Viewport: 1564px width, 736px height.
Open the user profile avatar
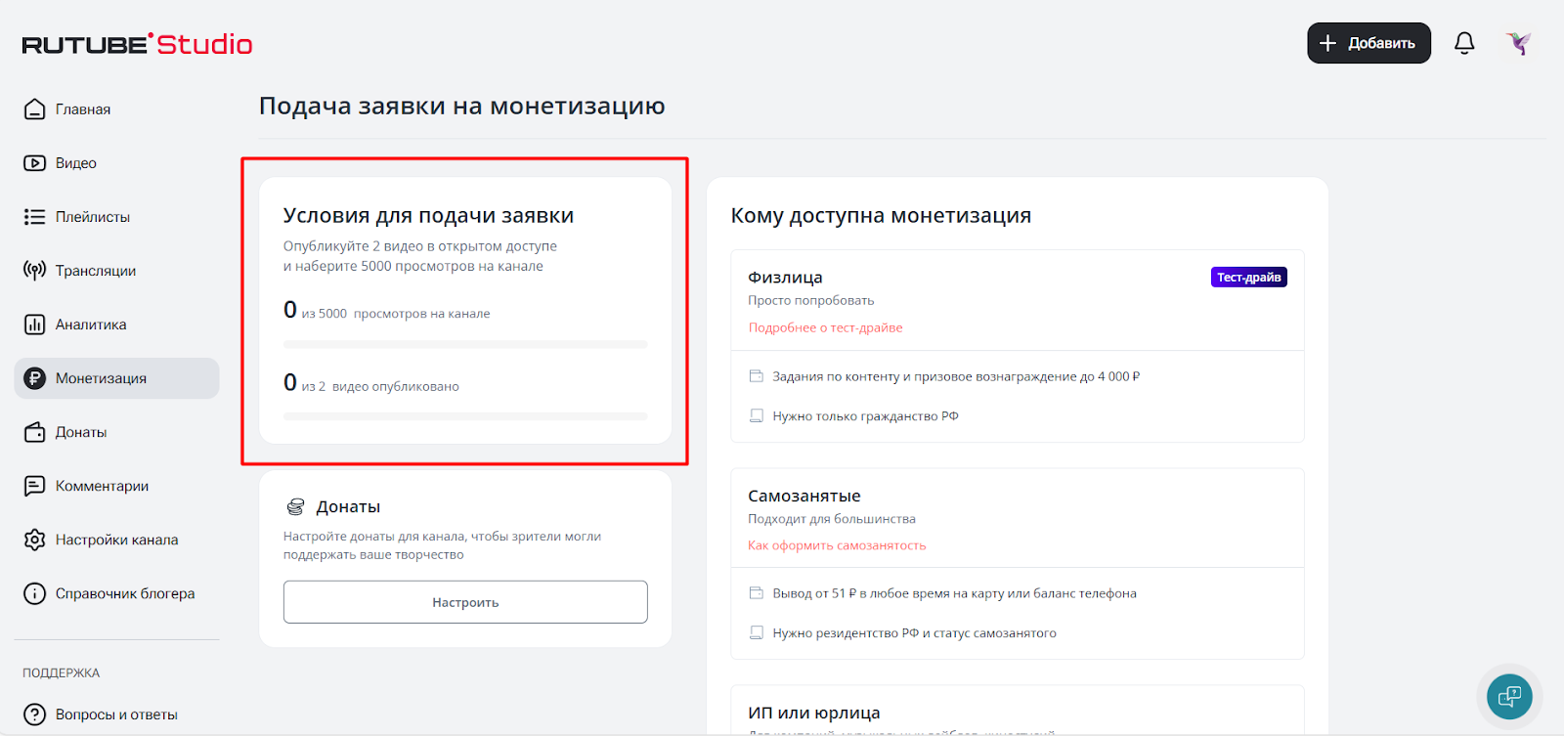1518,43
